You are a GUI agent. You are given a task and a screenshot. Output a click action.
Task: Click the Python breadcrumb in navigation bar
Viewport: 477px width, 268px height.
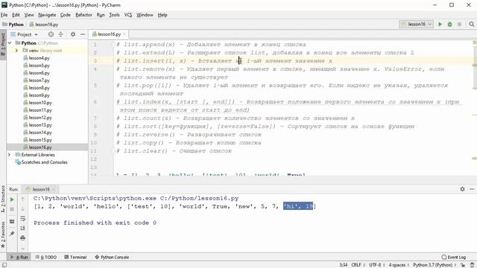click(x=13, y=25)
